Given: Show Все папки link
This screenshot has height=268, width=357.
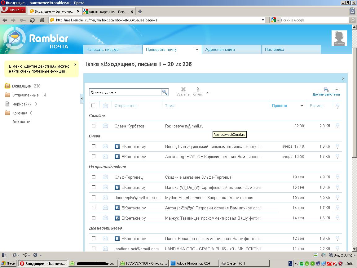Looking at the screenshot, I should coord(21,122).
